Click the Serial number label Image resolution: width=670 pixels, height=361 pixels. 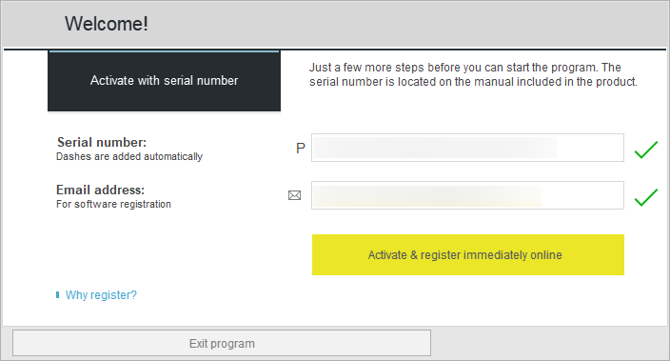pos(102,142)
